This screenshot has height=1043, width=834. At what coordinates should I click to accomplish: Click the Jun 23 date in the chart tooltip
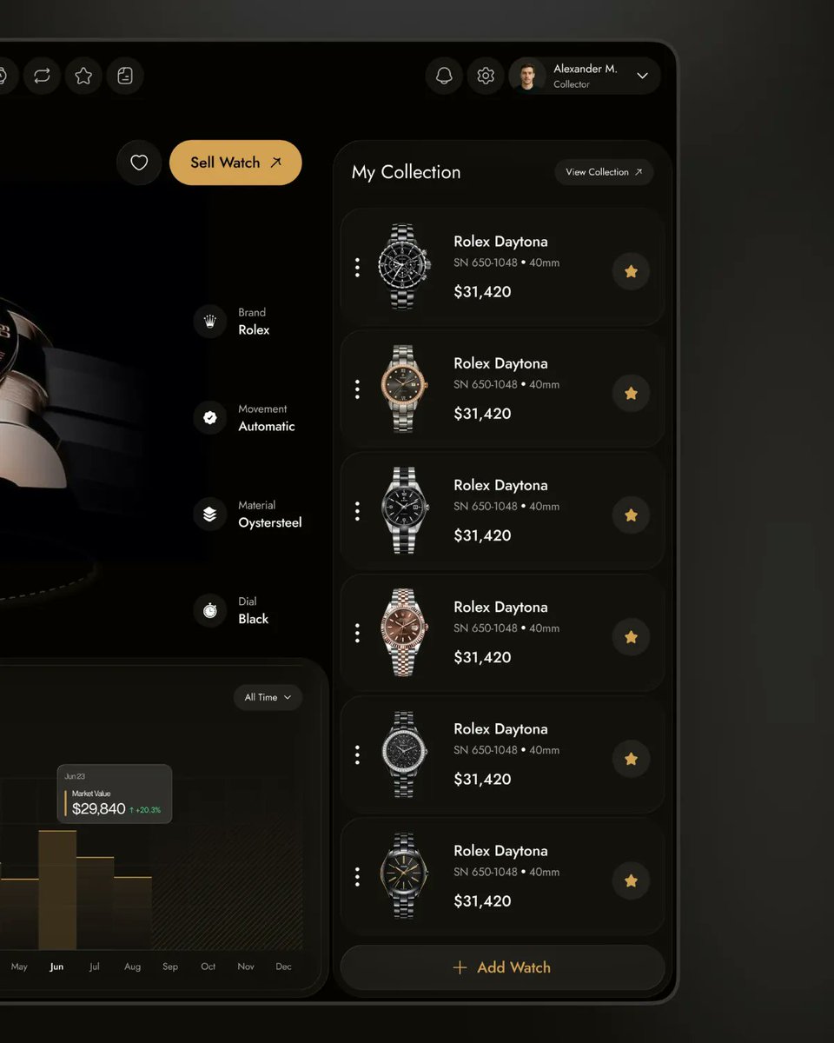tap(75, 776)
